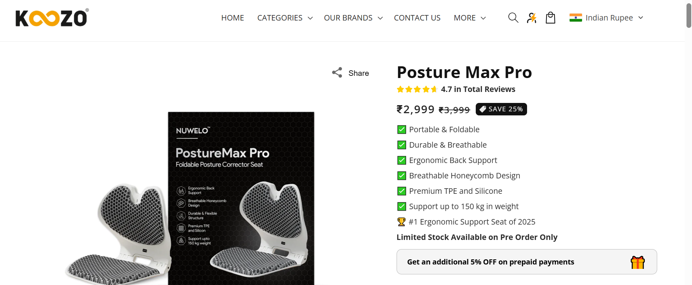Click the Portable & Foldable checkmark
The image size is (692, 285).
(402, 129)
